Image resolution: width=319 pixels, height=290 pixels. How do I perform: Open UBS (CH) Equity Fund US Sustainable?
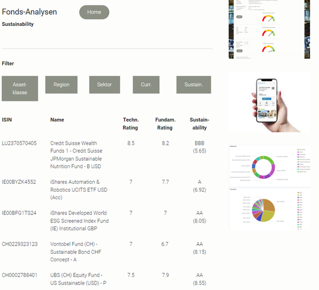click(x=79, y=279)
